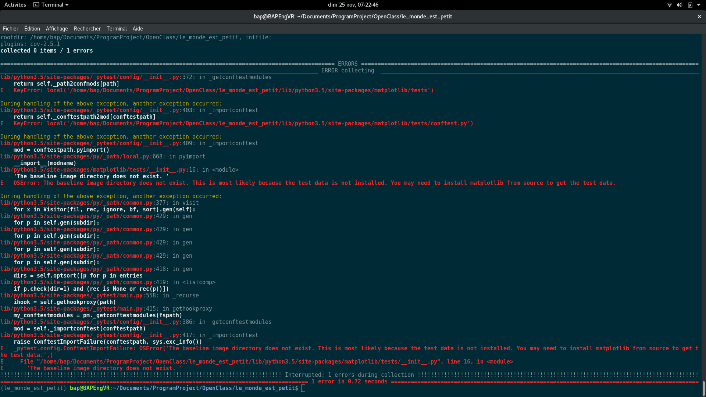Open the clock calendar popup

click(x=353, y=5)
